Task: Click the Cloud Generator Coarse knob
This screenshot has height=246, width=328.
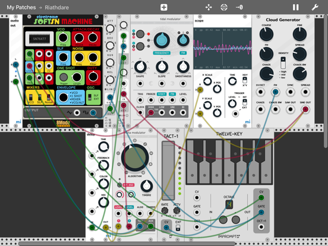Action: [x=266, y=34]
